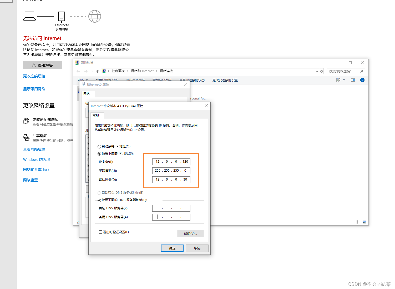Click into the 子网掩码 field
This screenshot has height=289, width=395.
pyautogui.click(x=171, y=171)
